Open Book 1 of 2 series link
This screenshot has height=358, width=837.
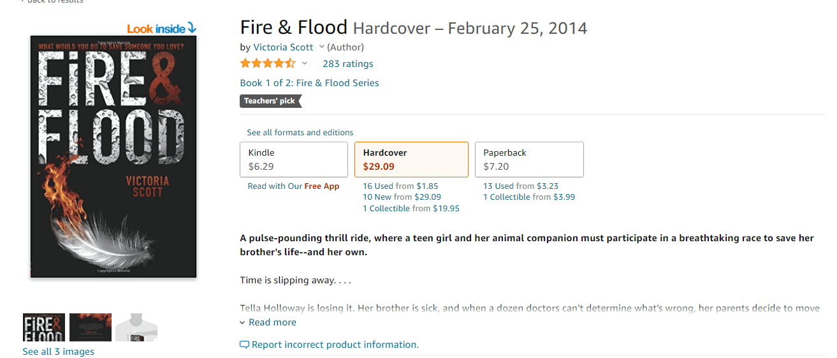click(309, 83)
